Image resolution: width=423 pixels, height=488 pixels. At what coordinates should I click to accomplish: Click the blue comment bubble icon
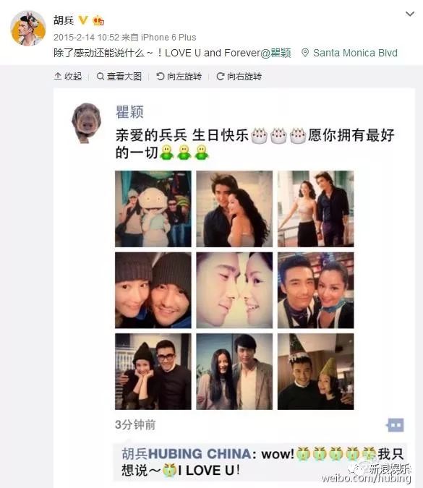pyautogui.click(x=396, y=425)
